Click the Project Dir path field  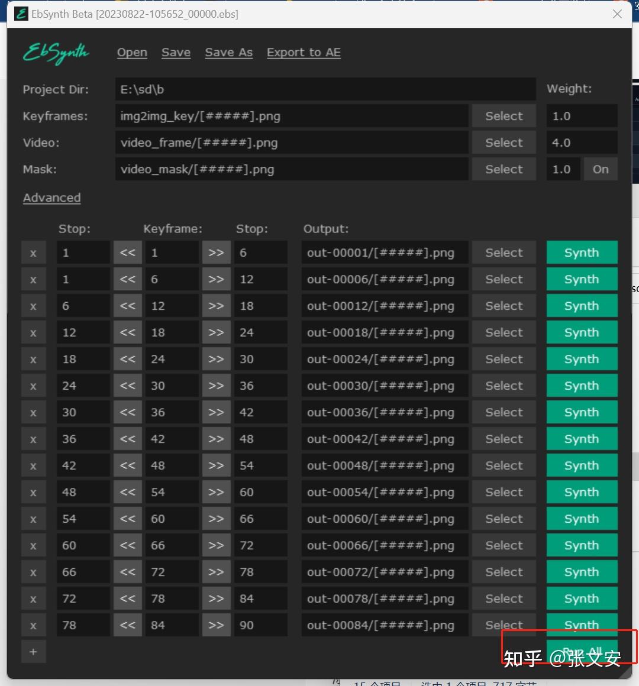tap(325, 89)
